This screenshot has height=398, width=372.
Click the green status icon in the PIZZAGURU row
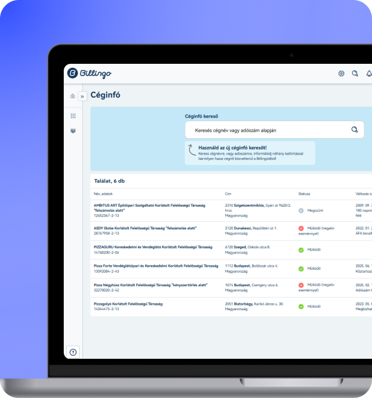[301, 250]
